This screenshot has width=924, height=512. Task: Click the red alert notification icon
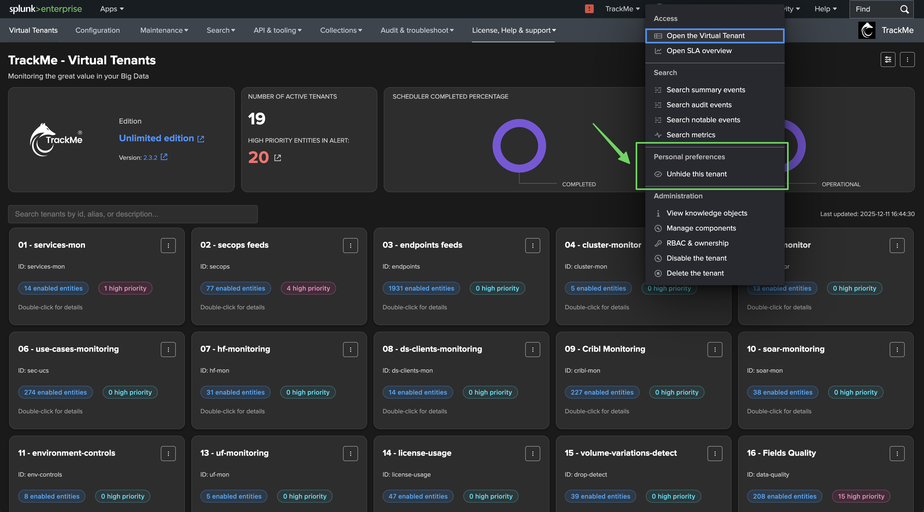tap(589, 9)
